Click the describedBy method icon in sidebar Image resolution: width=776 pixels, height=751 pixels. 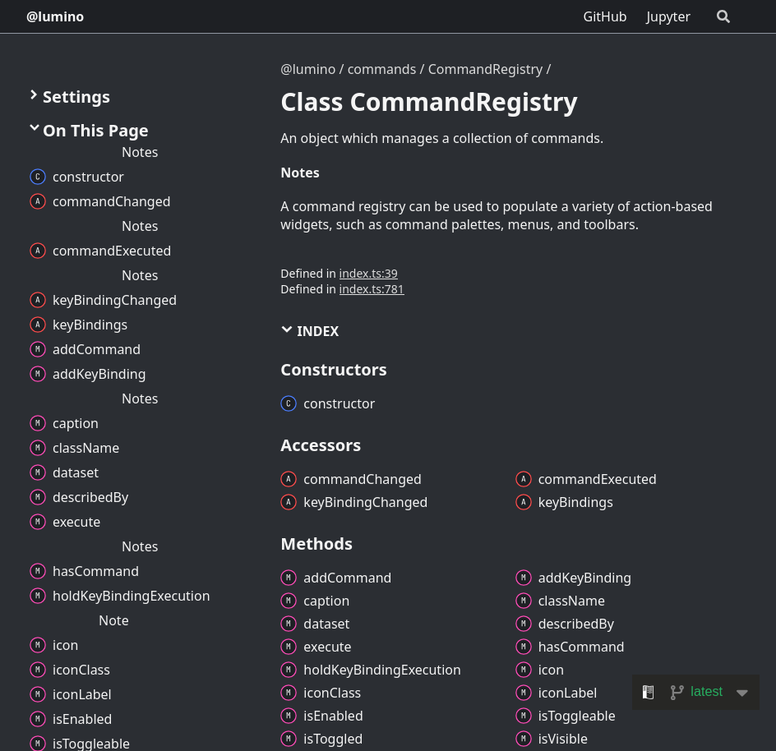pos(38,497)
